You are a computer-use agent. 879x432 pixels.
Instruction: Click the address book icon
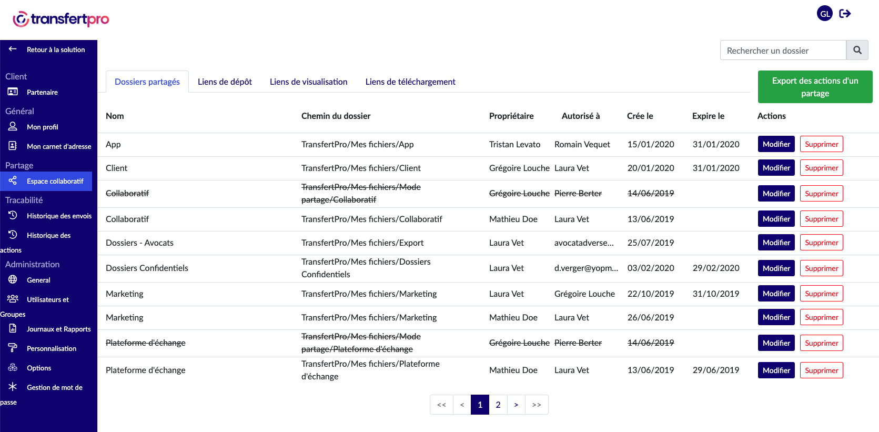[x=13, y=146]
